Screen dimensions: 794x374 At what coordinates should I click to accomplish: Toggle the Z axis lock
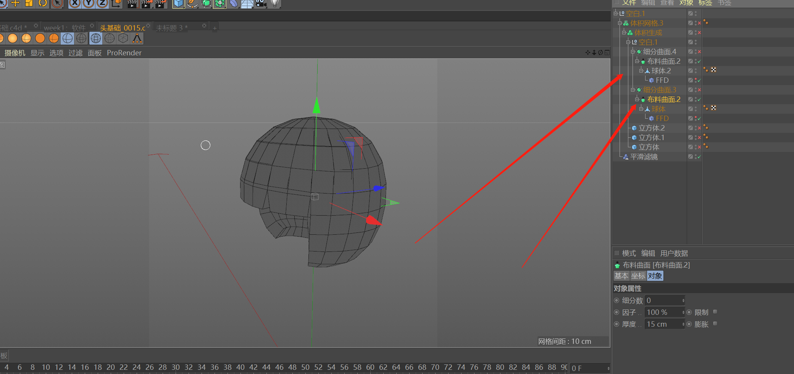tap(102, 3)
